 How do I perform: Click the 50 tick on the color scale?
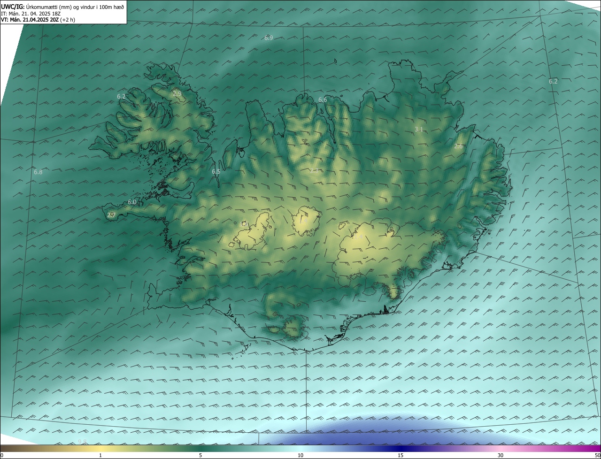tap(597, 455)
